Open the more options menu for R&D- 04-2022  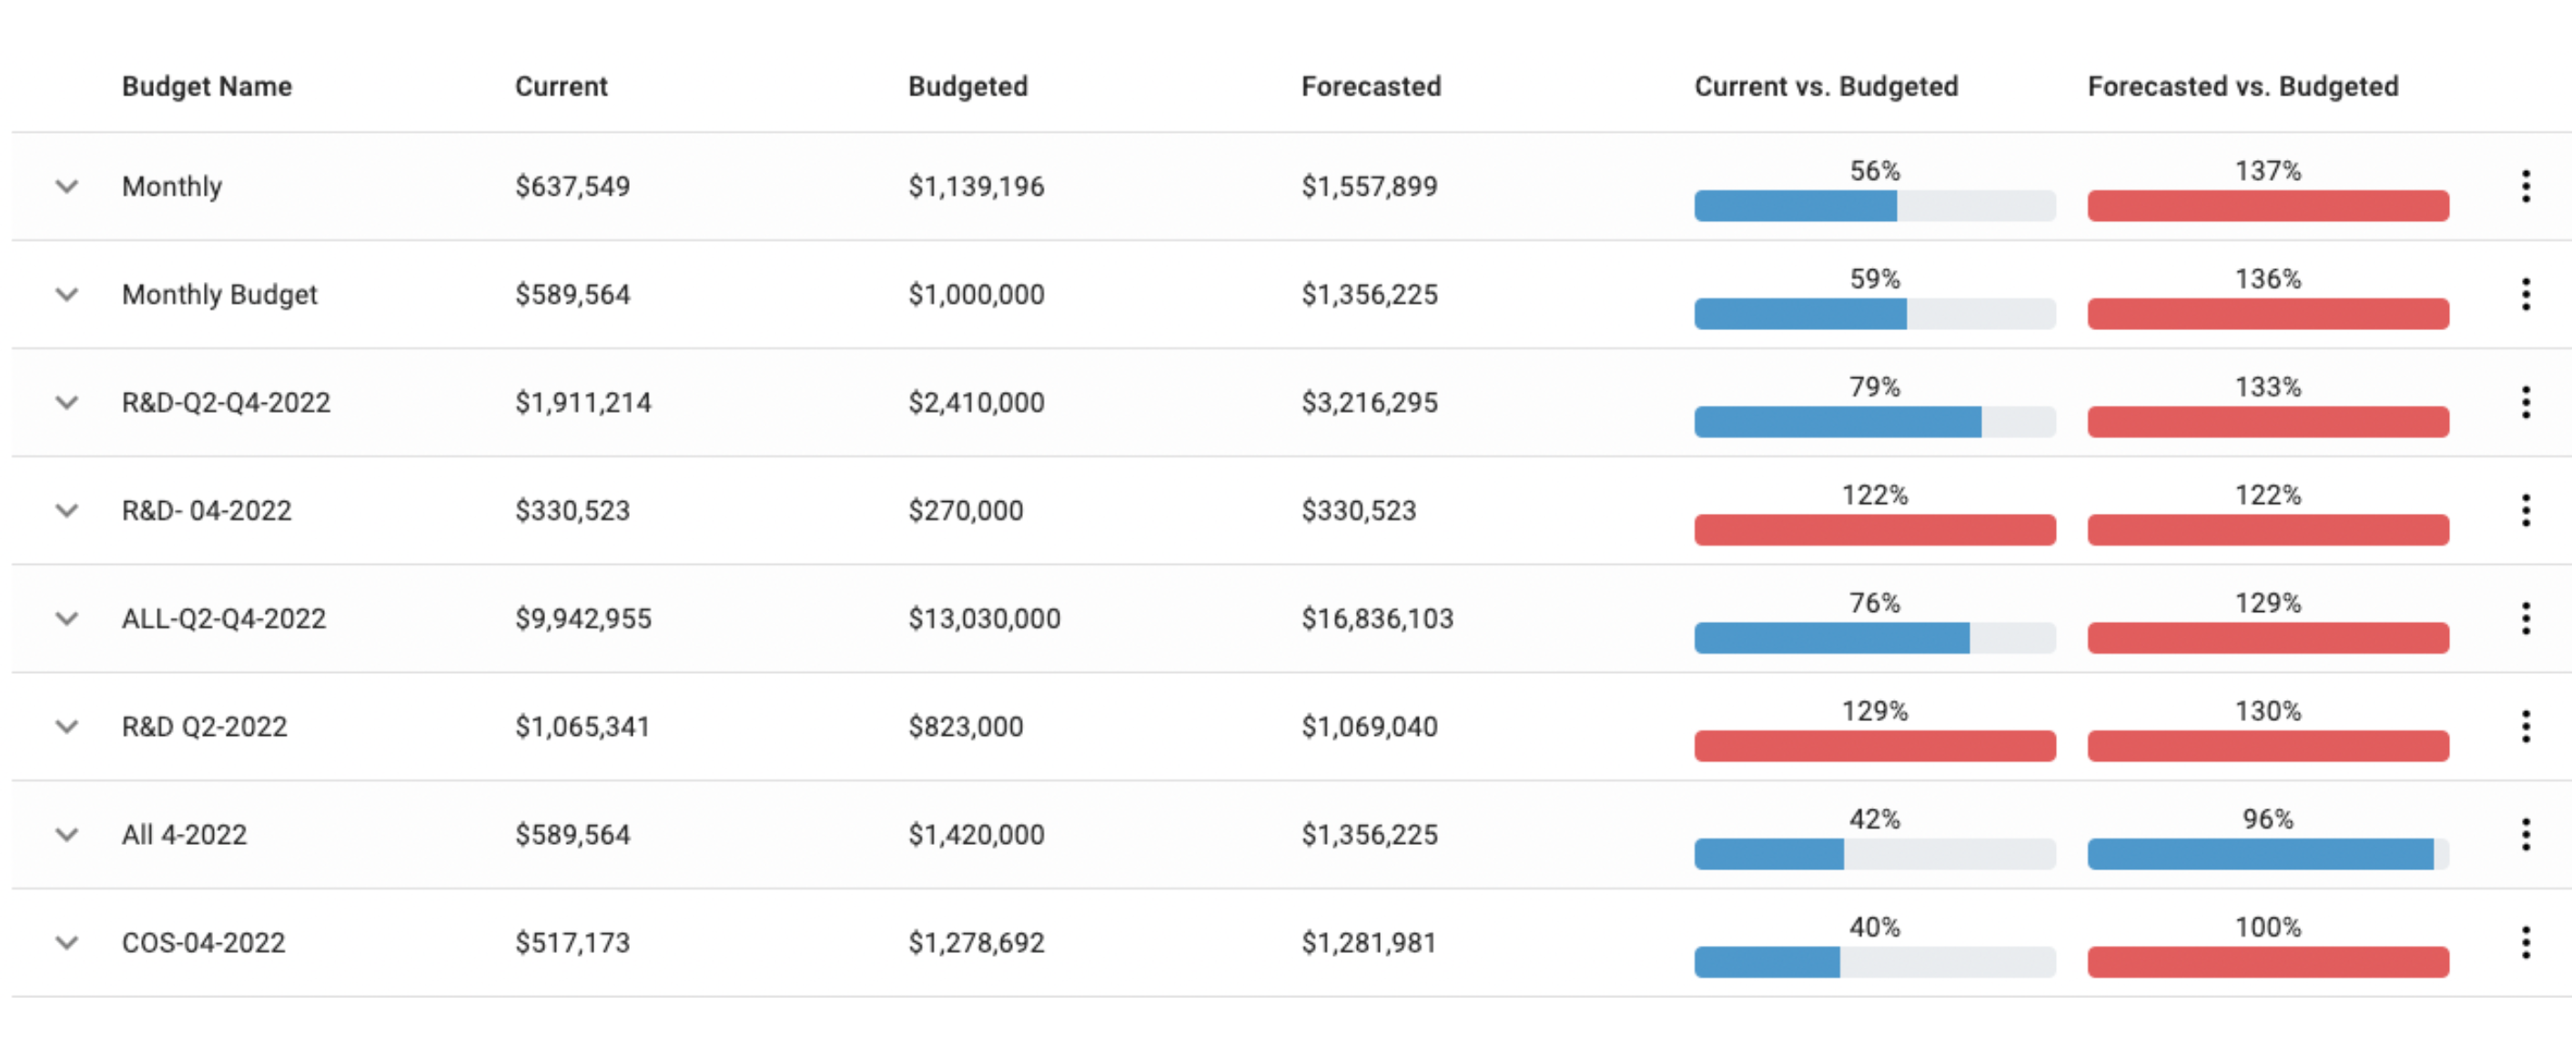tap(2525, 511)
